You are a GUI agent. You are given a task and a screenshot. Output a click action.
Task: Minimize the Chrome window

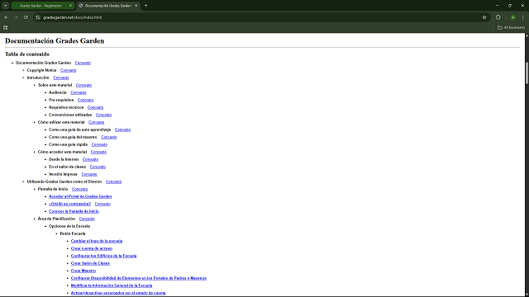click(497, 6)
